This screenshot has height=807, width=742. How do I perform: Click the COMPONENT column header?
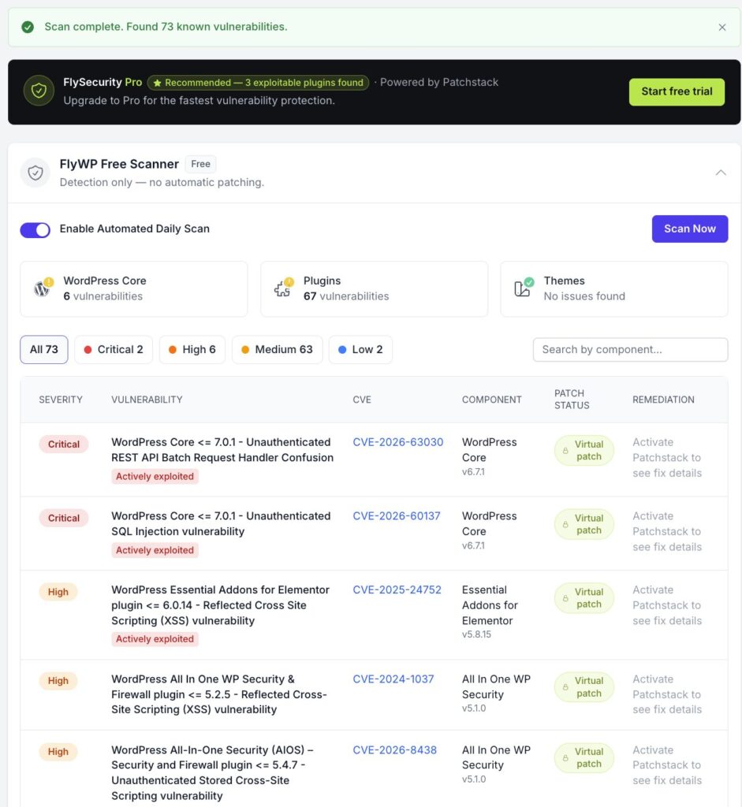(x=491, y=400)
